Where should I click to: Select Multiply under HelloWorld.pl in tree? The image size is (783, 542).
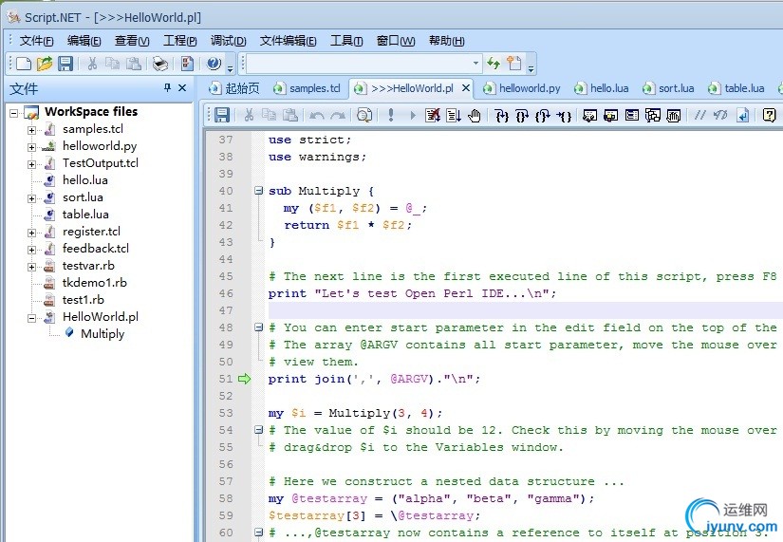tap(103, 334)
